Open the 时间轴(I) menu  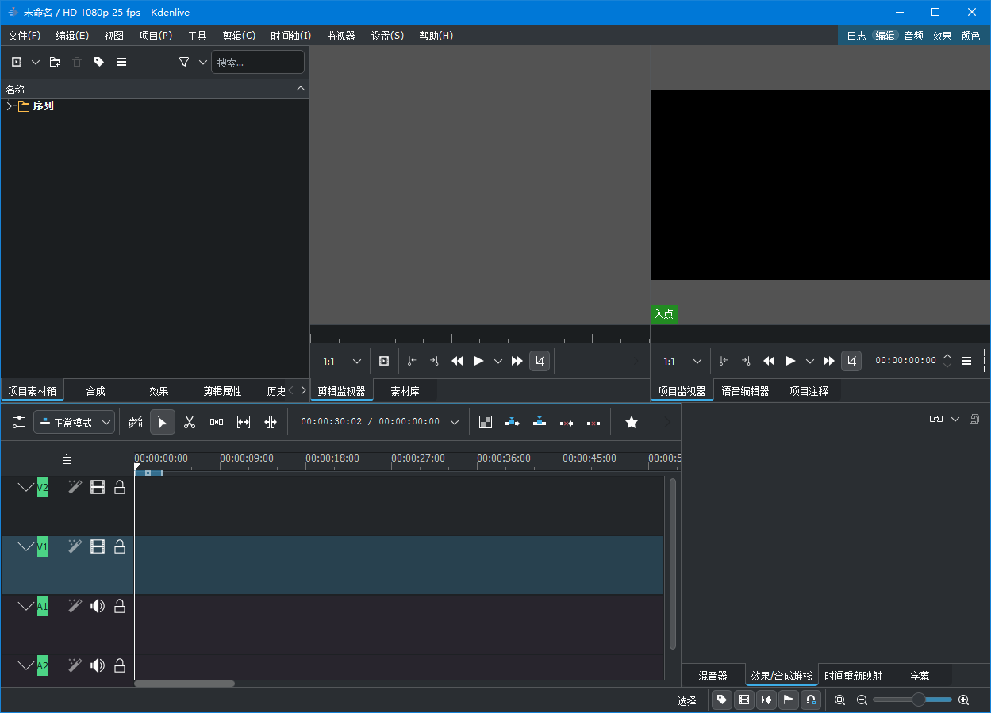[x=290, y=36]
